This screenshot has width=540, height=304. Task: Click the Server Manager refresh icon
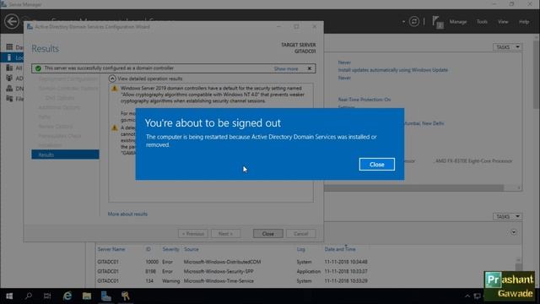[x=414, y=22]
